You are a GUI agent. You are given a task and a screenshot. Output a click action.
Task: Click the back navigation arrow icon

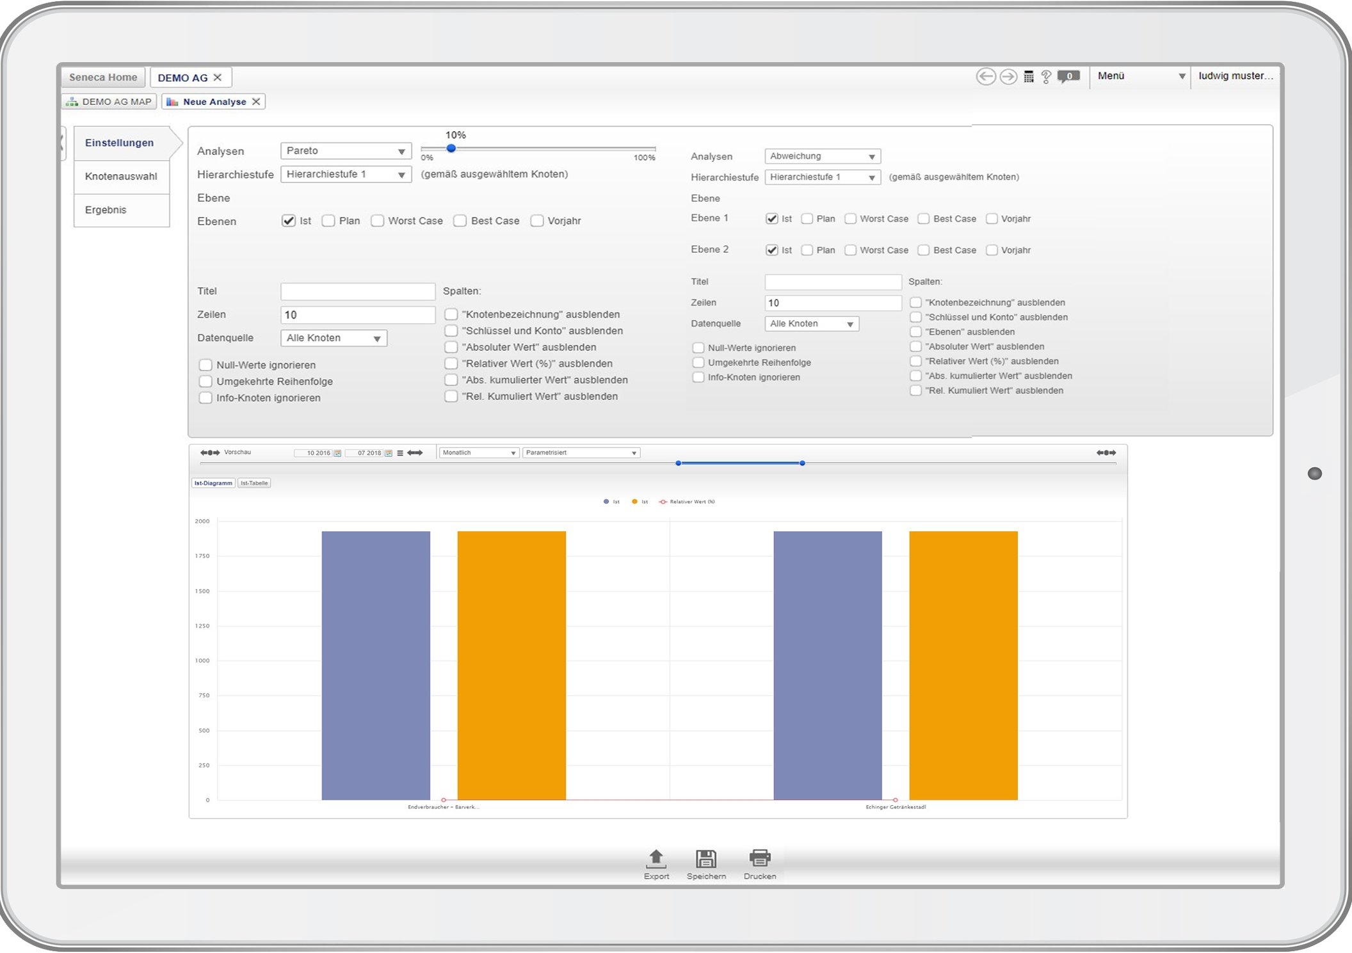point(985,77)
